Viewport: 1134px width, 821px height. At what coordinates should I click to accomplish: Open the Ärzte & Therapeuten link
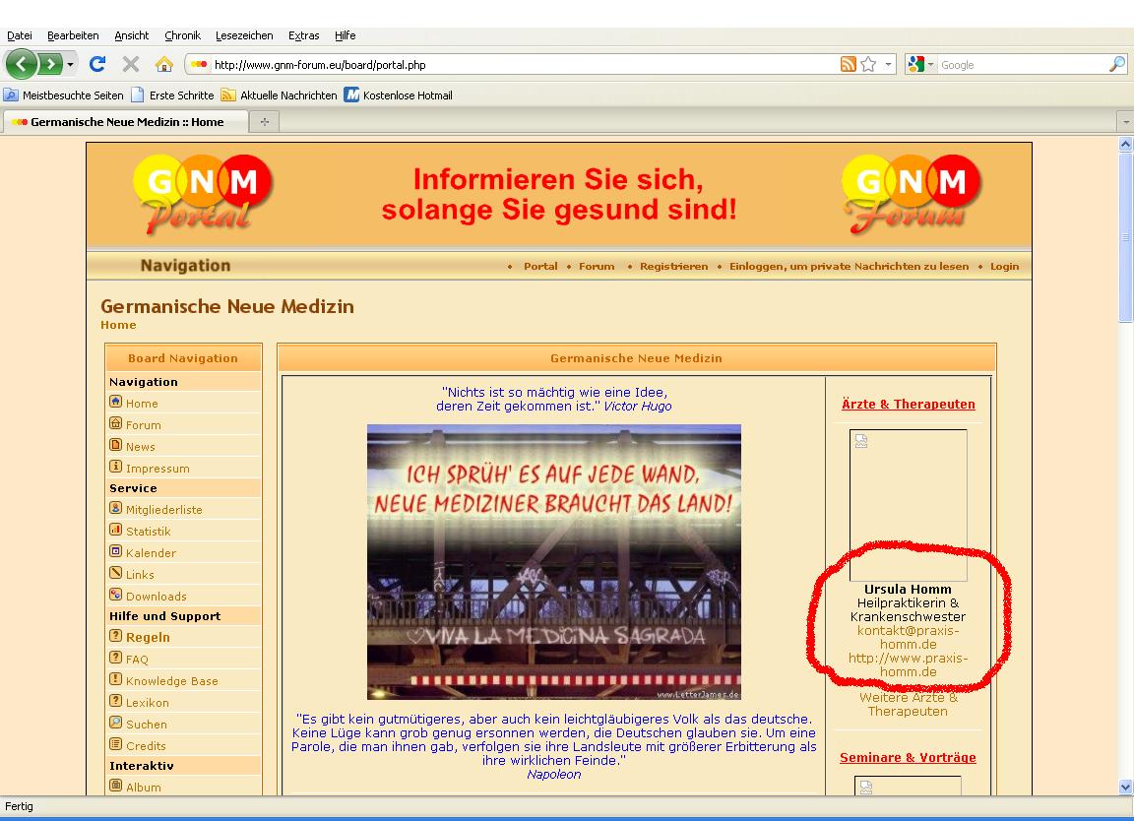(x=908, y=404)
